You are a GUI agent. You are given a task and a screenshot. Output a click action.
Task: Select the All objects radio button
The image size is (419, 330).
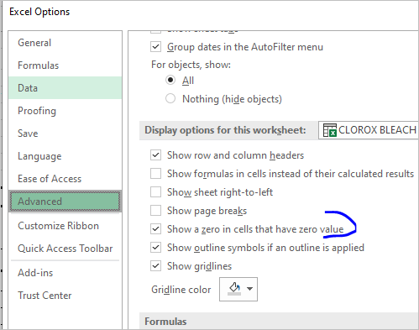point(170,80)
